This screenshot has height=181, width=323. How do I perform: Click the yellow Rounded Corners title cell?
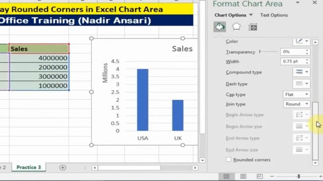tap(96, 9)
